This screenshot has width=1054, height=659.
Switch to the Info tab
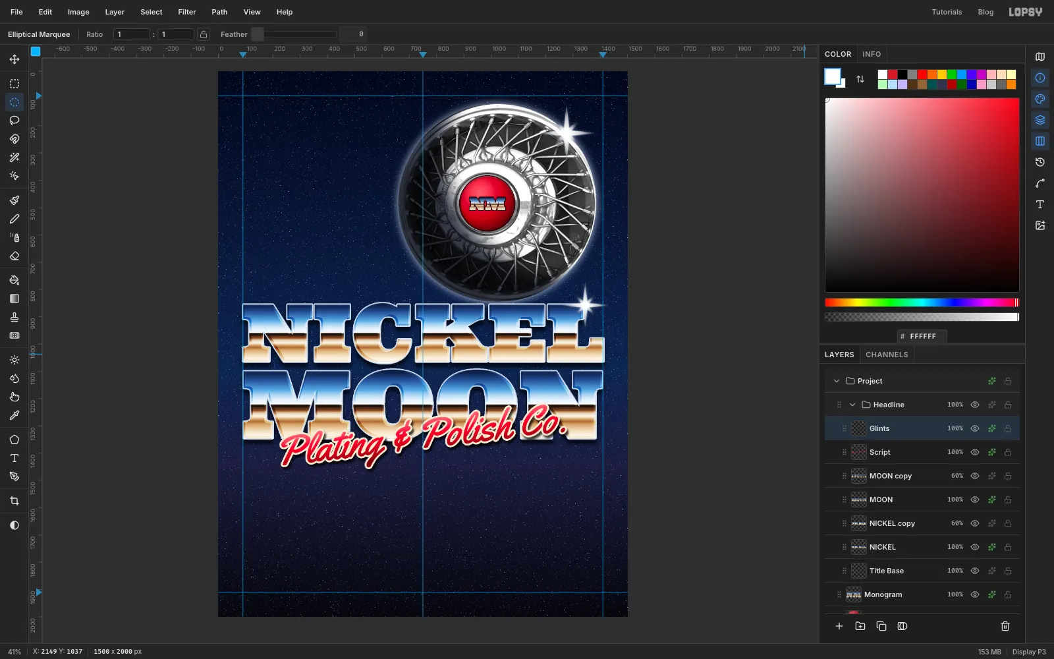pos(872,54)
